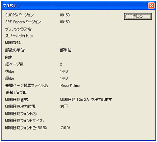This screenshot has height=142, width=157.
Task: Click the 印刷日時フォント名 label
Action: point(21,114)
